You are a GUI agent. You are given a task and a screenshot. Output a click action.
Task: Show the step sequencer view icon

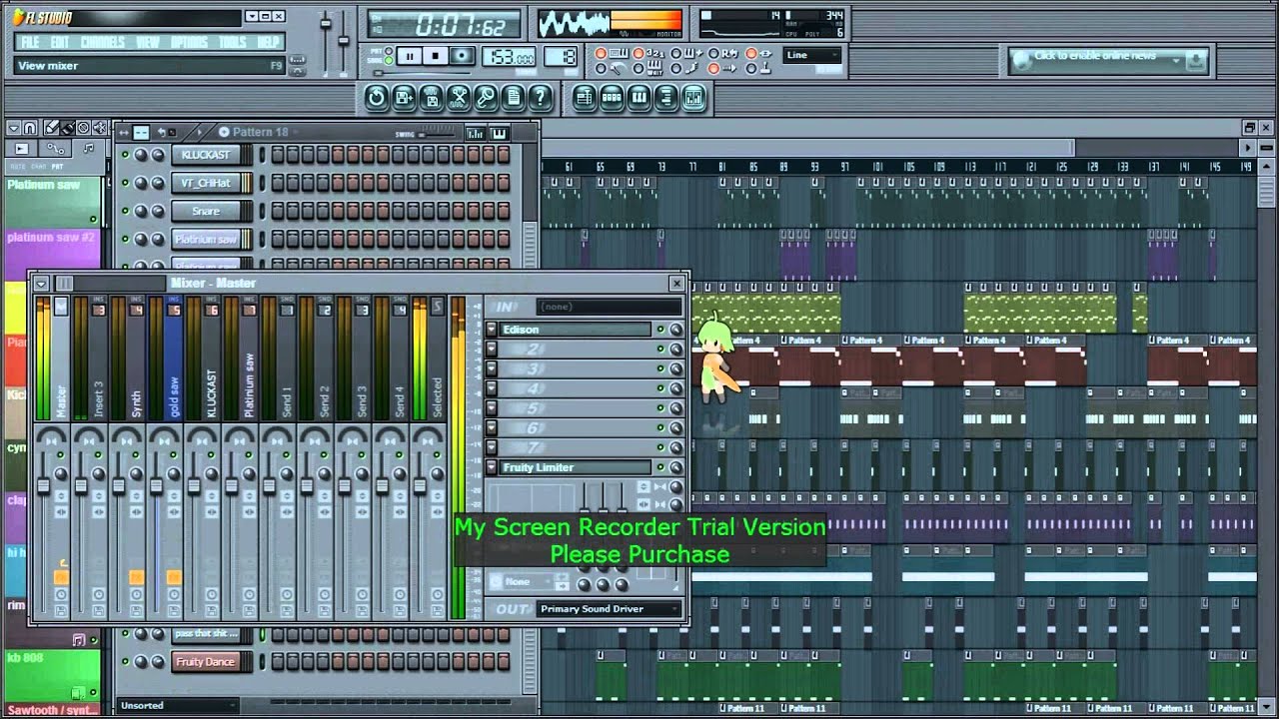[612, 97]
